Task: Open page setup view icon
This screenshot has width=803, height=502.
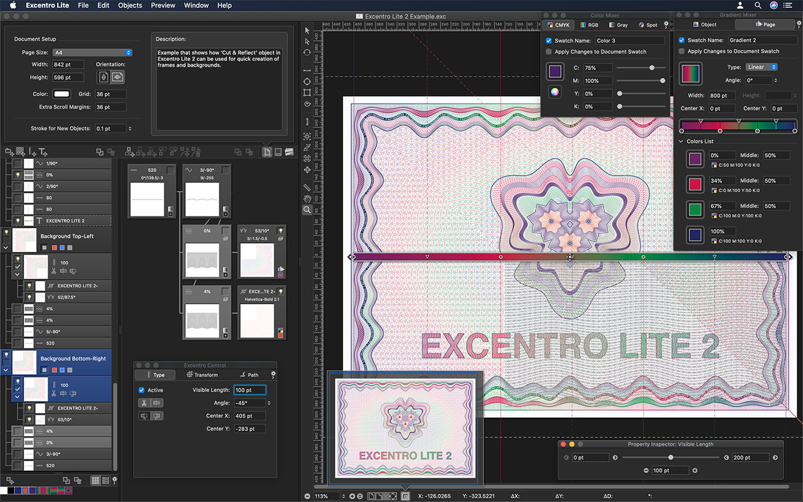Action: click(267, 152)
